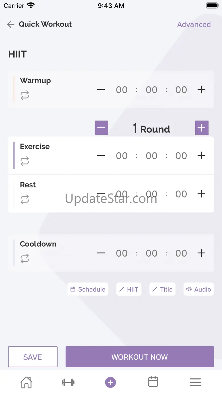Toggle the Exercise repeat icon

click(x=25, y=161)
